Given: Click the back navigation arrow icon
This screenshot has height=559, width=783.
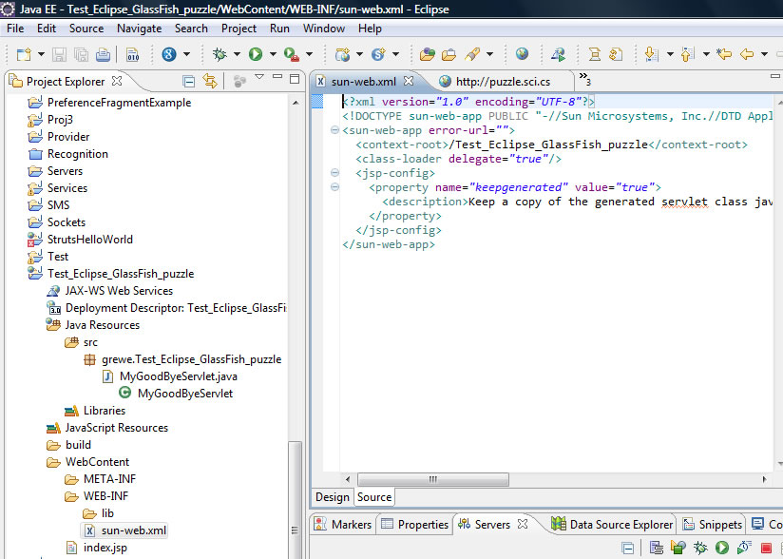Looking at the screenshot, I should click(x=749, y=54).
